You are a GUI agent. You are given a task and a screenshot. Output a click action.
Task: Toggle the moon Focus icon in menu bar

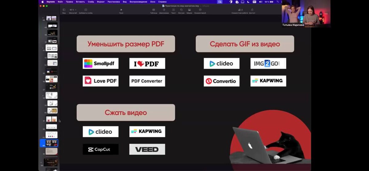[x=248, y=2]
